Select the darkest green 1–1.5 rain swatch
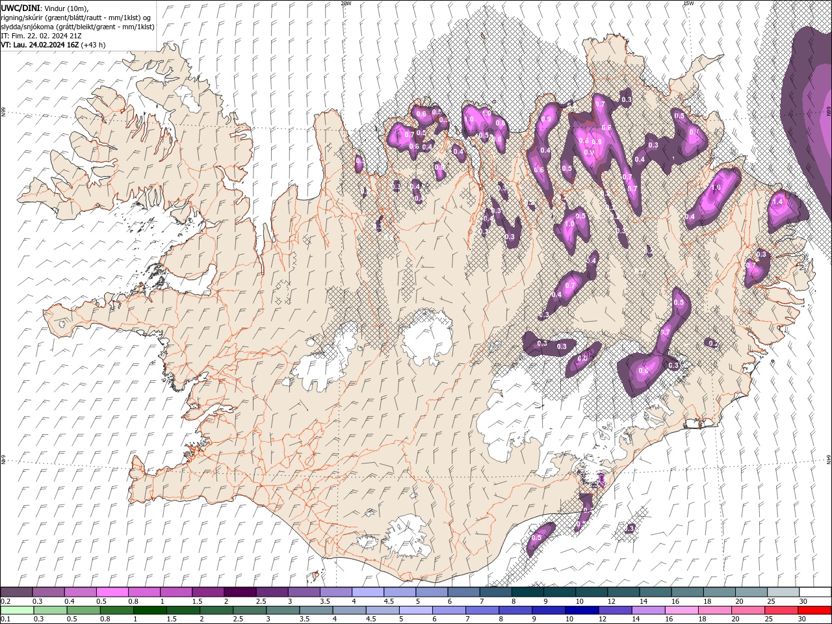The width and height of the screenshot is (832, 624). 149,610
